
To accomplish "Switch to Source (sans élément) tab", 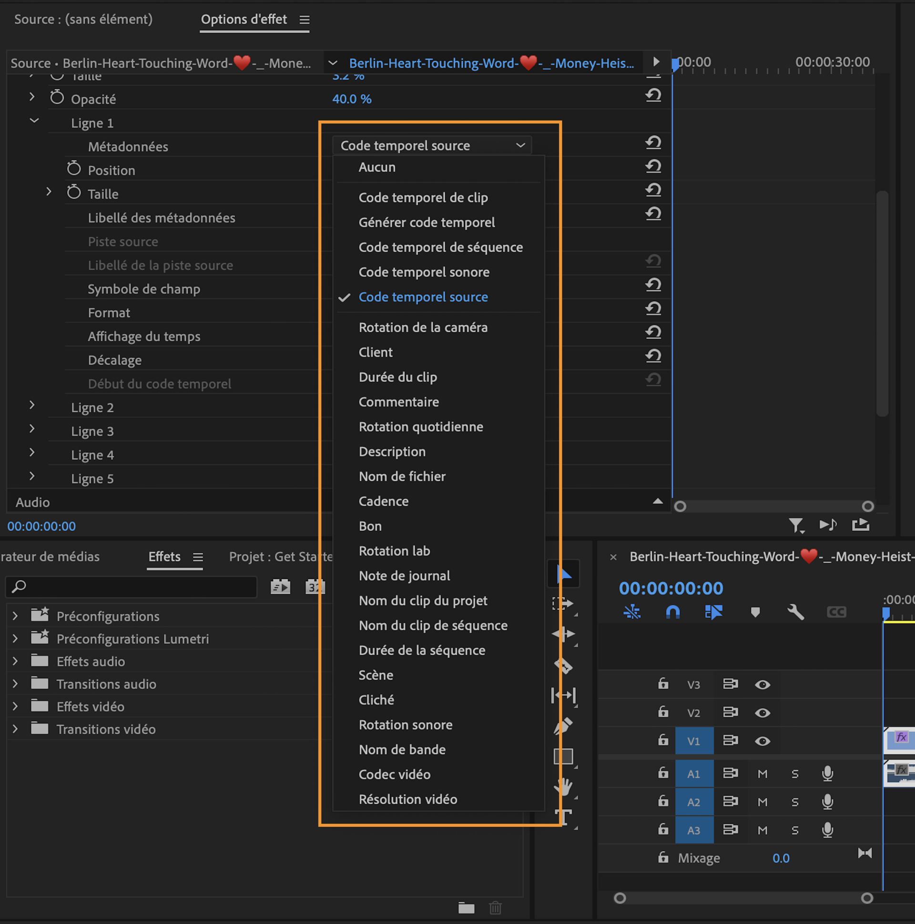I will (83, 19).
